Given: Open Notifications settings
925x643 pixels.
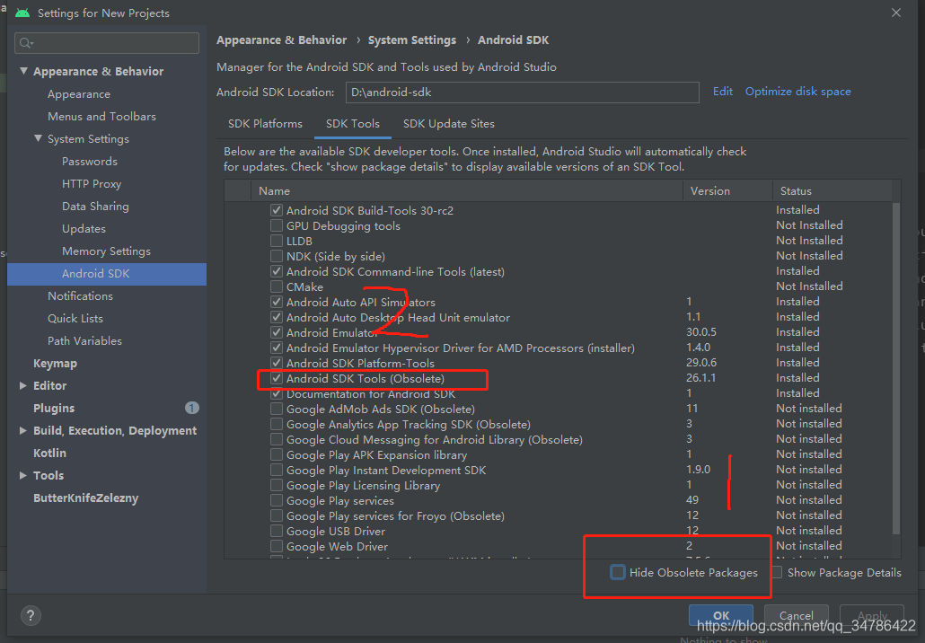Looking at the screenshot, I should [x=80, y=296].
